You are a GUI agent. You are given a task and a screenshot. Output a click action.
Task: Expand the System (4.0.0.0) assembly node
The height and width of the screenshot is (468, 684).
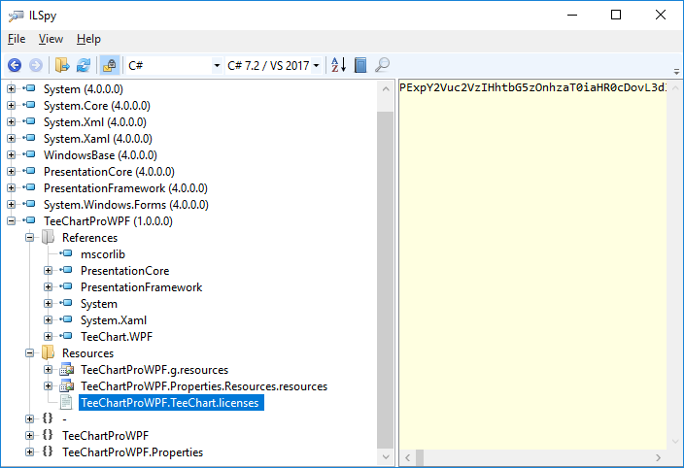pyautogui.click(x=12, y=89)
